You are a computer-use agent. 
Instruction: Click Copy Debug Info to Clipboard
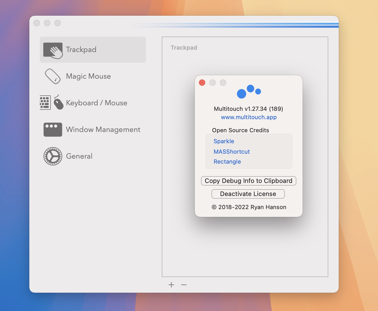click(248, 181)
